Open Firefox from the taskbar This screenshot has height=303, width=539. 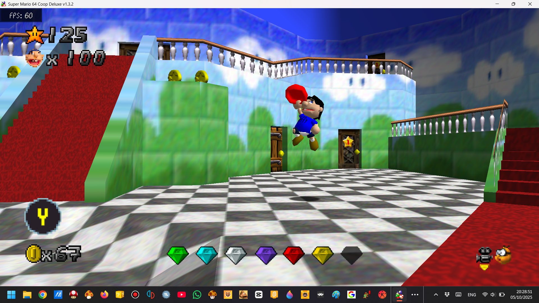click(104, 295)
